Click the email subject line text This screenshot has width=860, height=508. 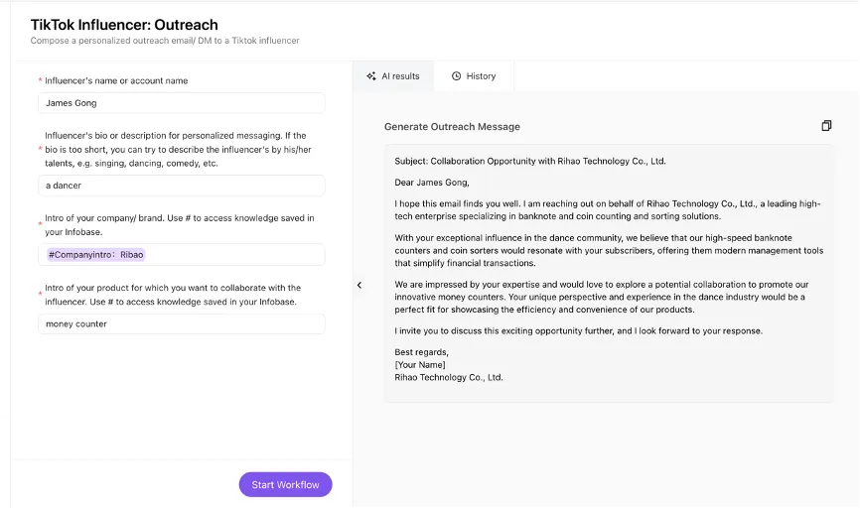point(530,161)
